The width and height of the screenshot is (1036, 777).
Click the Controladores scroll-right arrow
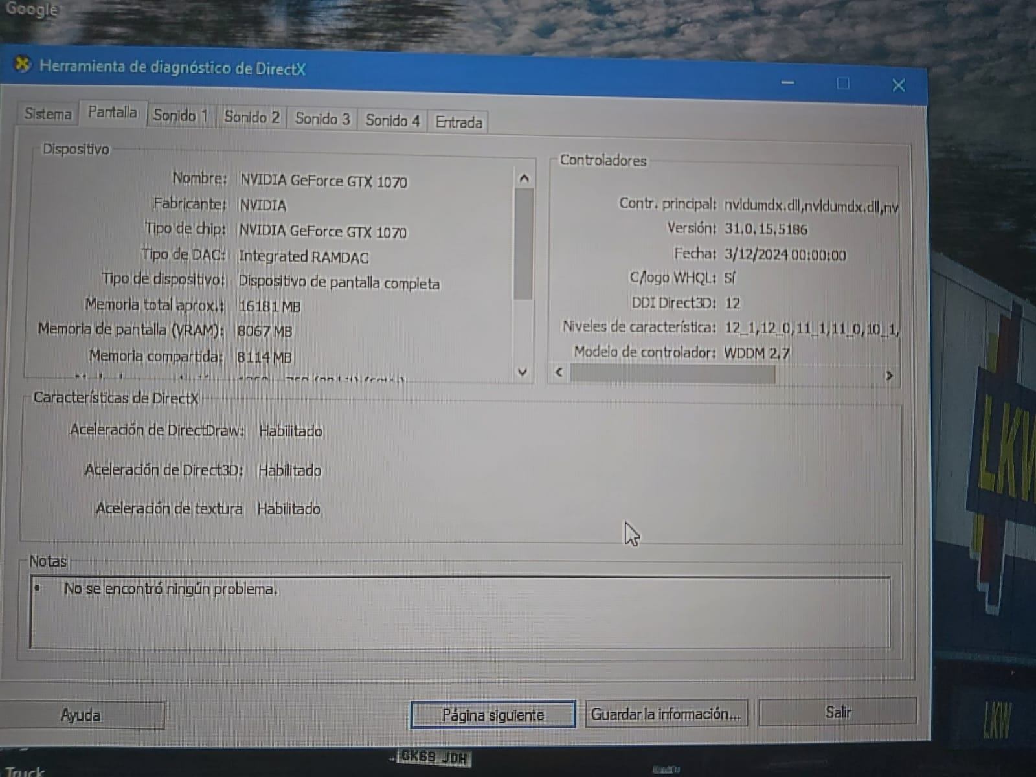[x=889, y=376]
